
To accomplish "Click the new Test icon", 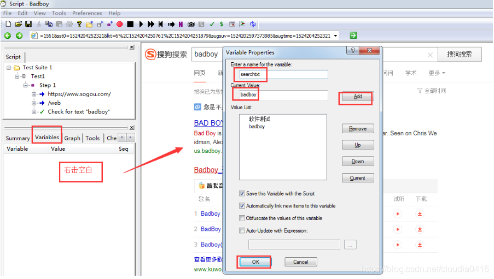I will click(x=100, y=24).
